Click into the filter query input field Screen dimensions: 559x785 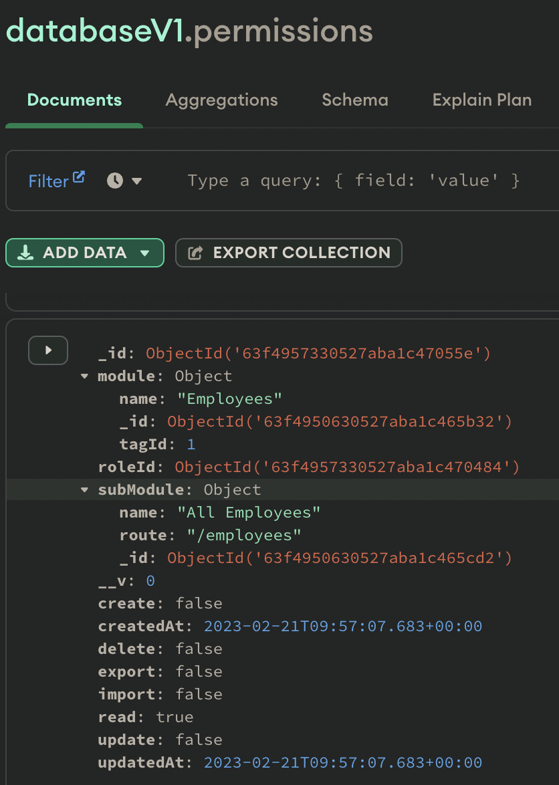(x=353, y=181)
